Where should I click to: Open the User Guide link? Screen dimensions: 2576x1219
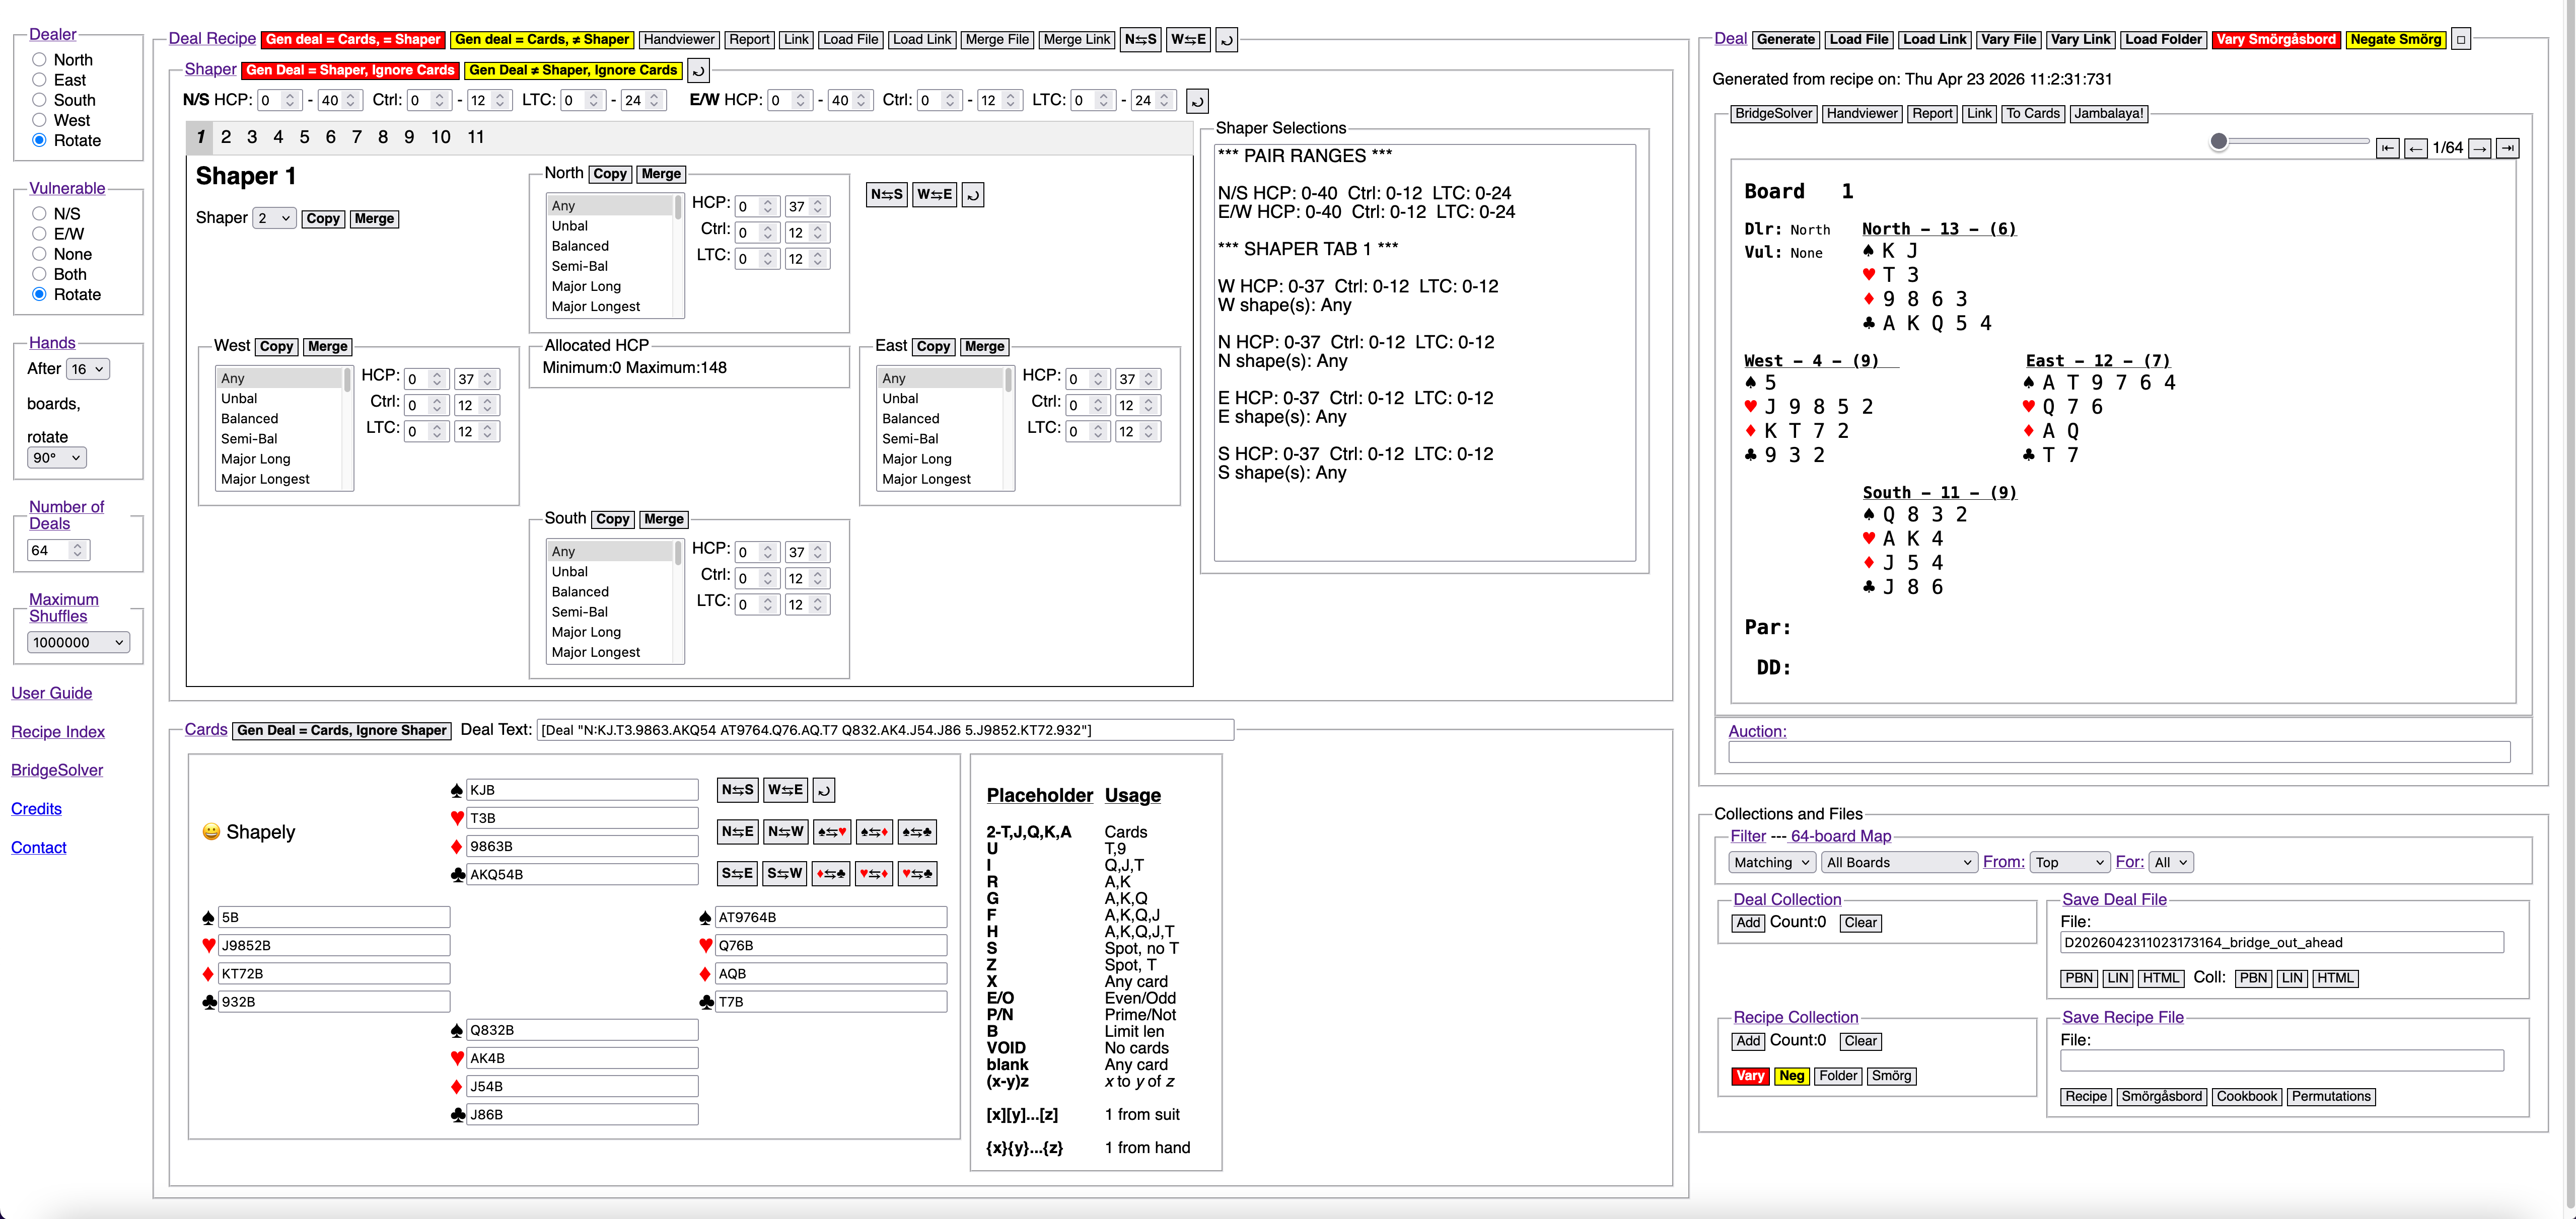(52, 693)
